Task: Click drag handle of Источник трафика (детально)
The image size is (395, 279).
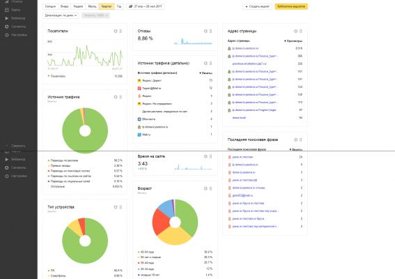Action: [211, 63]
